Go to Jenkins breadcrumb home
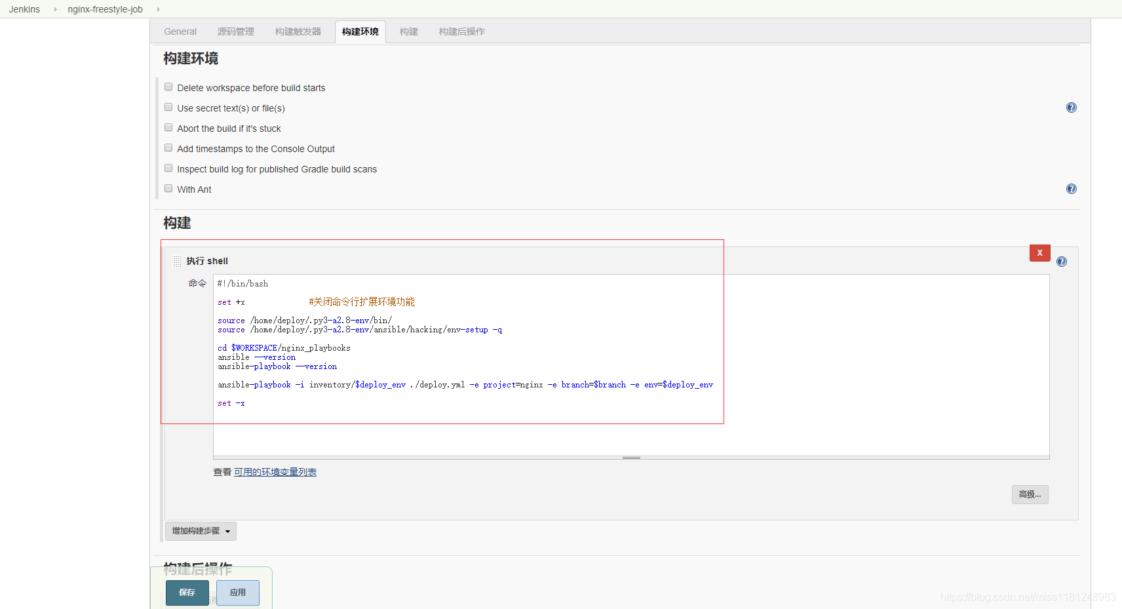The width and height of the screenshot is (1122, 609). [24, 9]
